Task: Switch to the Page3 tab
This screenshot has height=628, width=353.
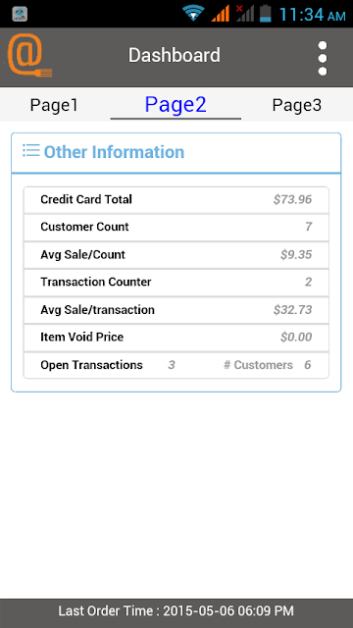Action: 296,105
